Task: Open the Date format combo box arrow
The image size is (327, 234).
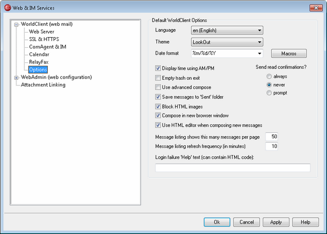Action: 259,53
